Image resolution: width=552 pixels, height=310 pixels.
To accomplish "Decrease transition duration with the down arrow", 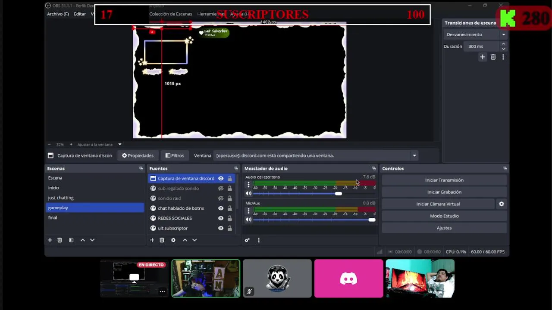I will [x=503, y=49].
